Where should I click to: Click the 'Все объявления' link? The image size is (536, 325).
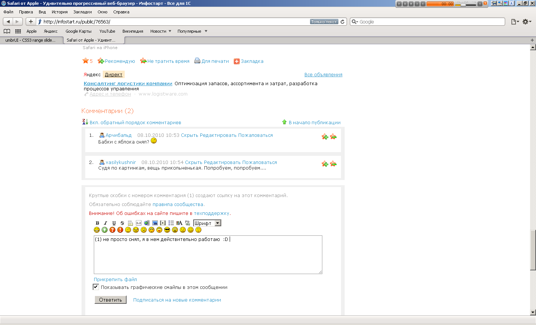point(323,75)
